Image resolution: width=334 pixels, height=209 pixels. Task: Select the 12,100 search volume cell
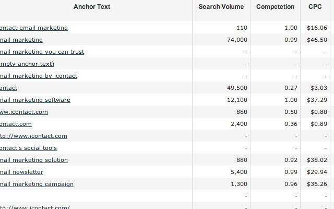[x=237, y=100]
